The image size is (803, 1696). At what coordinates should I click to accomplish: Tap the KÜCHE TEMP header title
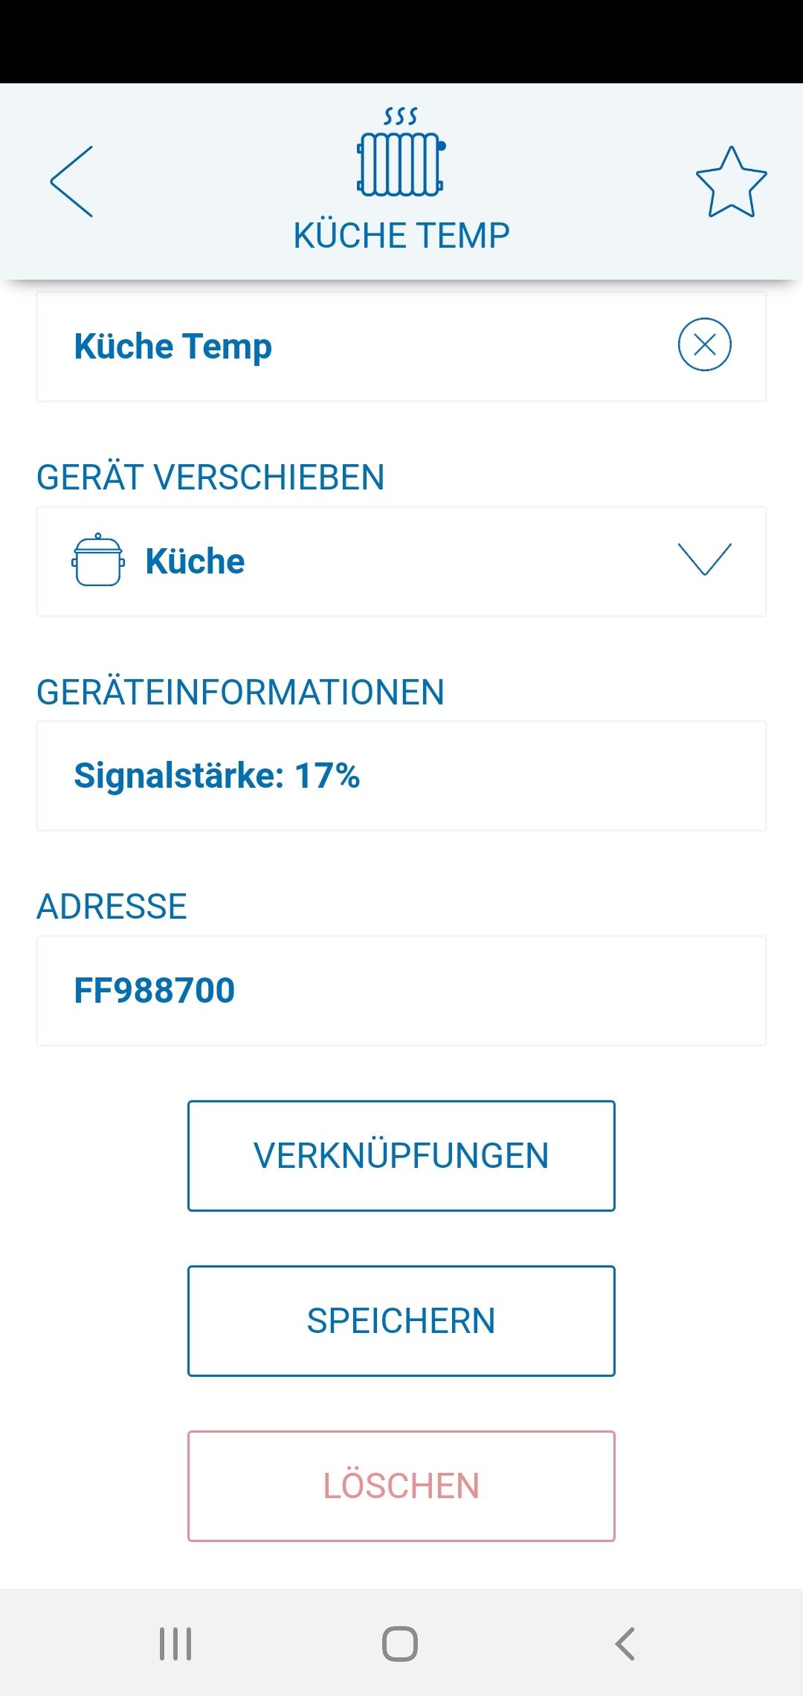click(x=401, y=236)
